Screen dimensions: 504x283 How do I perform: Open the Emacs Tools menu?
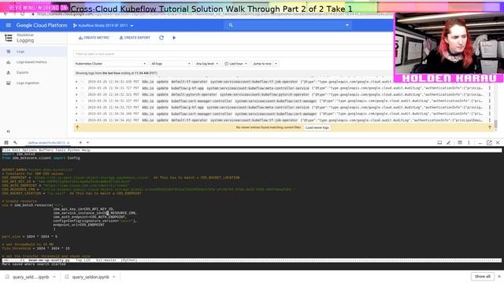60,150
